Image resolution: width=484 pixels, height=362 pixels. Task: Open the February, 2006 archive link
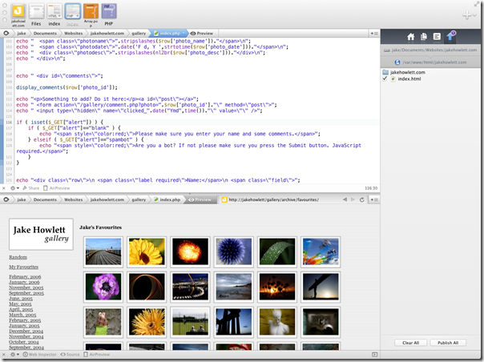[x=25, y=276]
